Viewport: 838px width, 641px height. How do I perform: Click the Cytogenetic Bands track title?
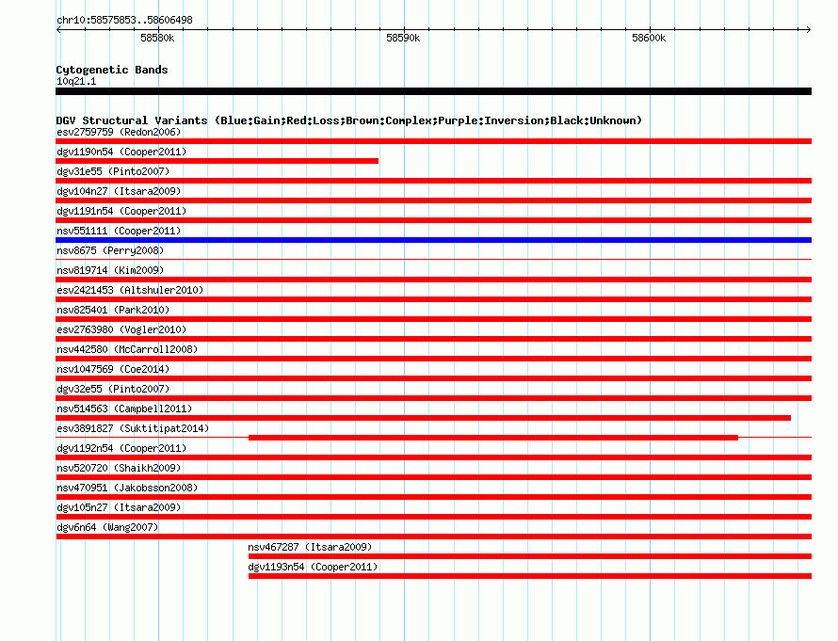click(x=112, y=70)
